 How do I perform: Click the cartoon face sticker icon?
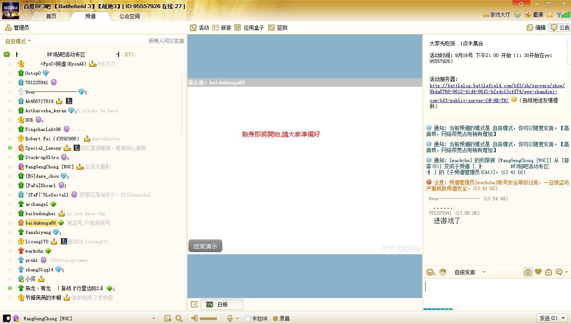pos(443,272)
